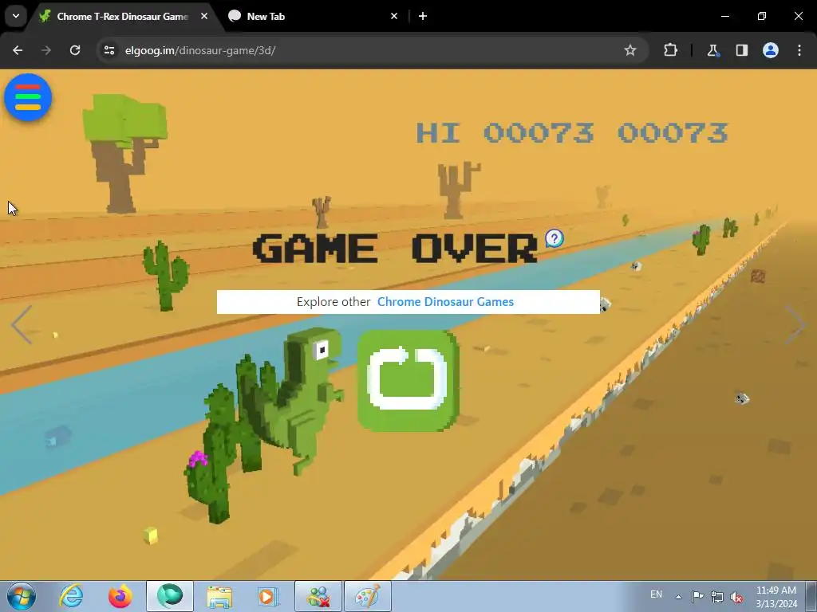Open the network status tray icon
817x612 pixels.
(x=717, y=596)
